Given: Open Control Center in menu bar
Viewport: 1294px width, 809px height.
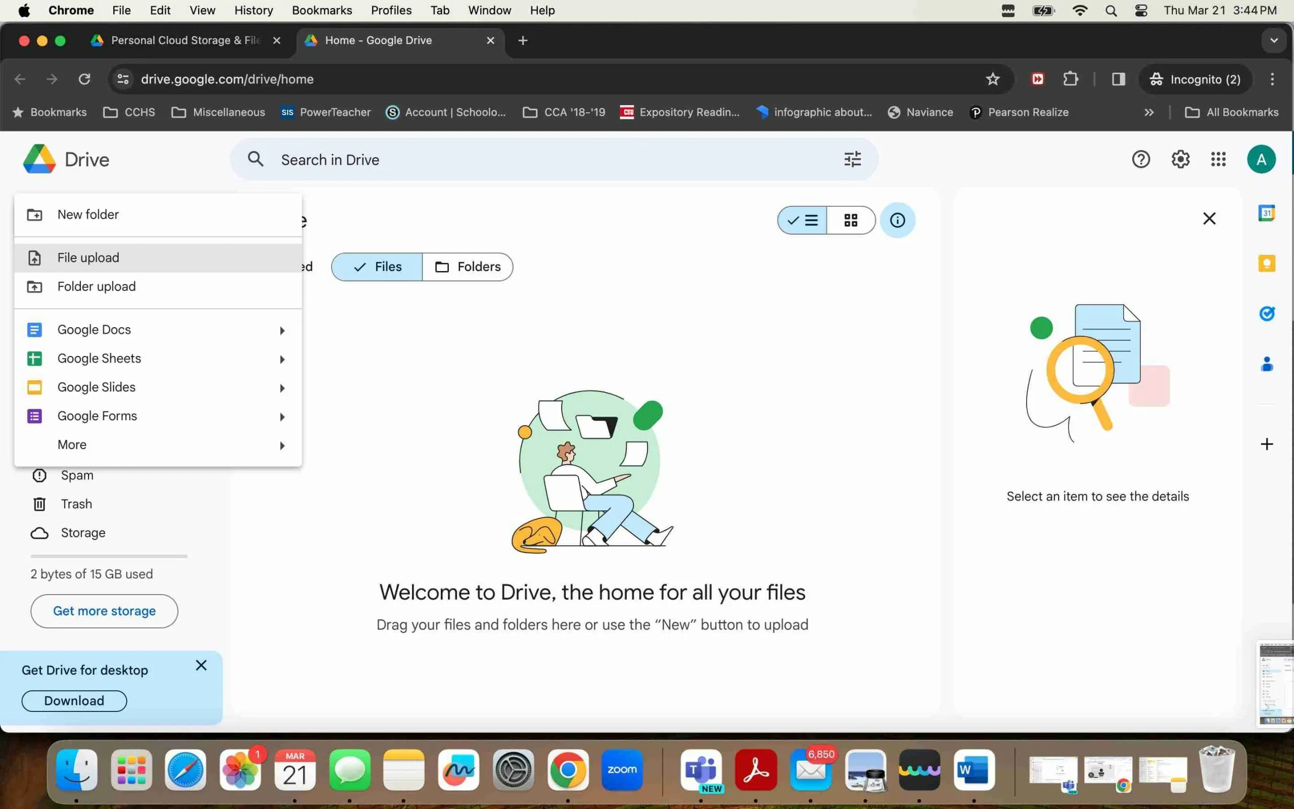Looking at the screenshot, I should pyautogui.click(x=1140, y=10).
